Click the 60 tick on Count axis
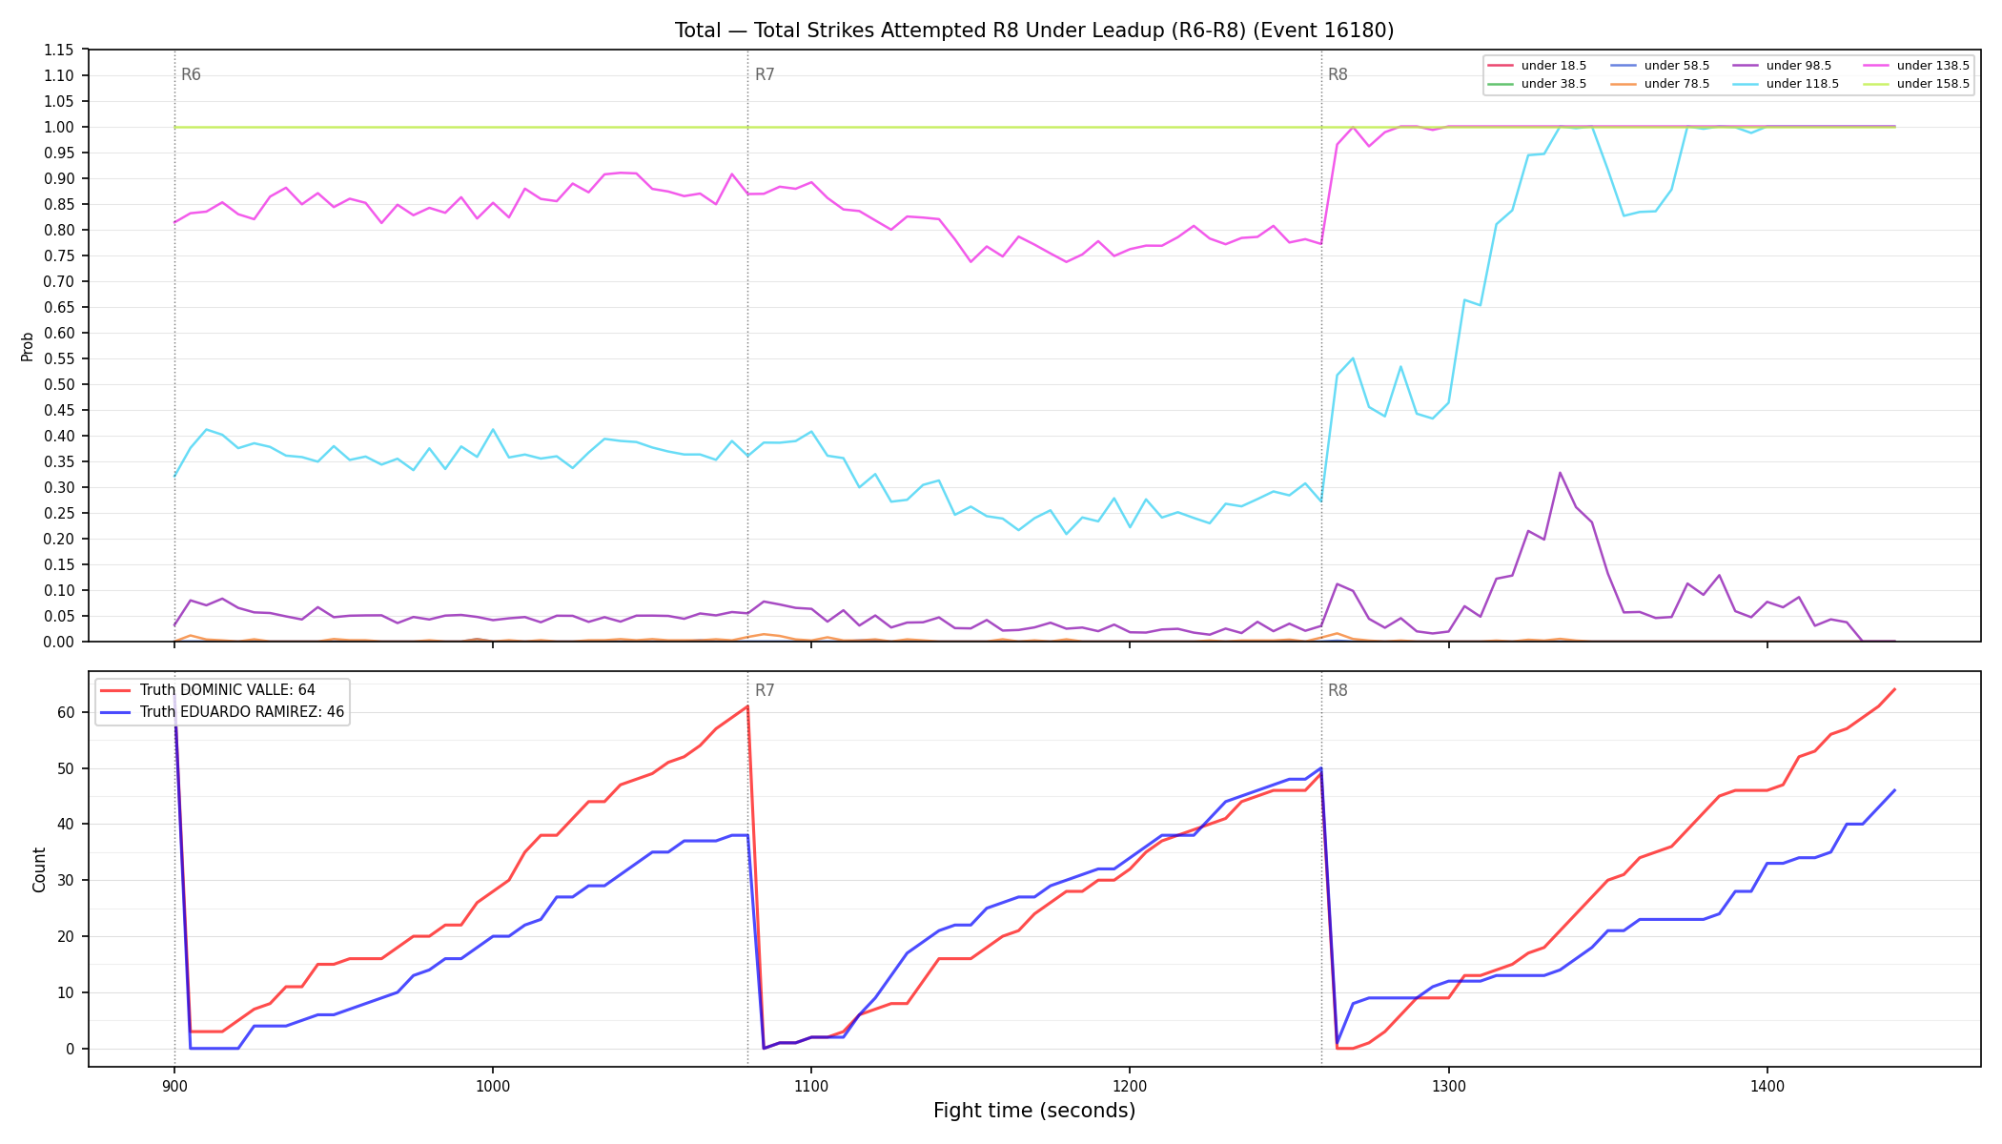This screenshot has height=1144, width=2002. click(x=66, y=712)
